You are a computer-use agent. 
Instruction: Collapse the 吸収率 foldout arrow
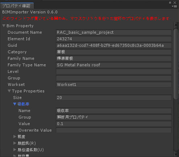click(x=15, y=104)
